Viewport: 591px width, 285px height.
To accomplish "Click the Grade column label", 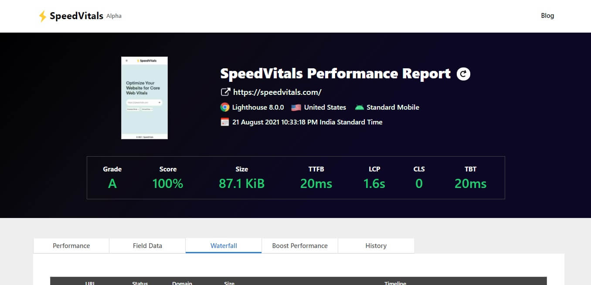I will pyautogui.click(x=112, y=169).
